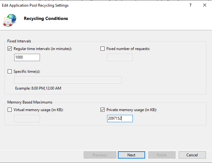Close the Edit Application Pool Recycling Settings dialog
212x163 pixels.
[205, 5]
